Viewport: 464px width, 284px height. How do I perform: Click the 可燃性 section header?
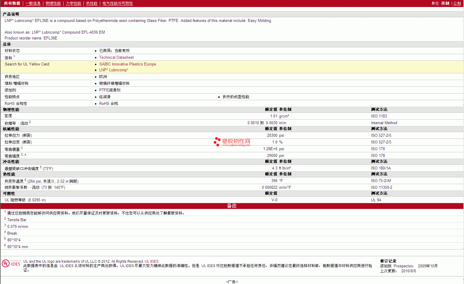pyautogui.click(x=9, y=194)
